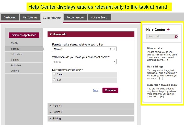Expand the Parent 1 section

tap(91, 106)
